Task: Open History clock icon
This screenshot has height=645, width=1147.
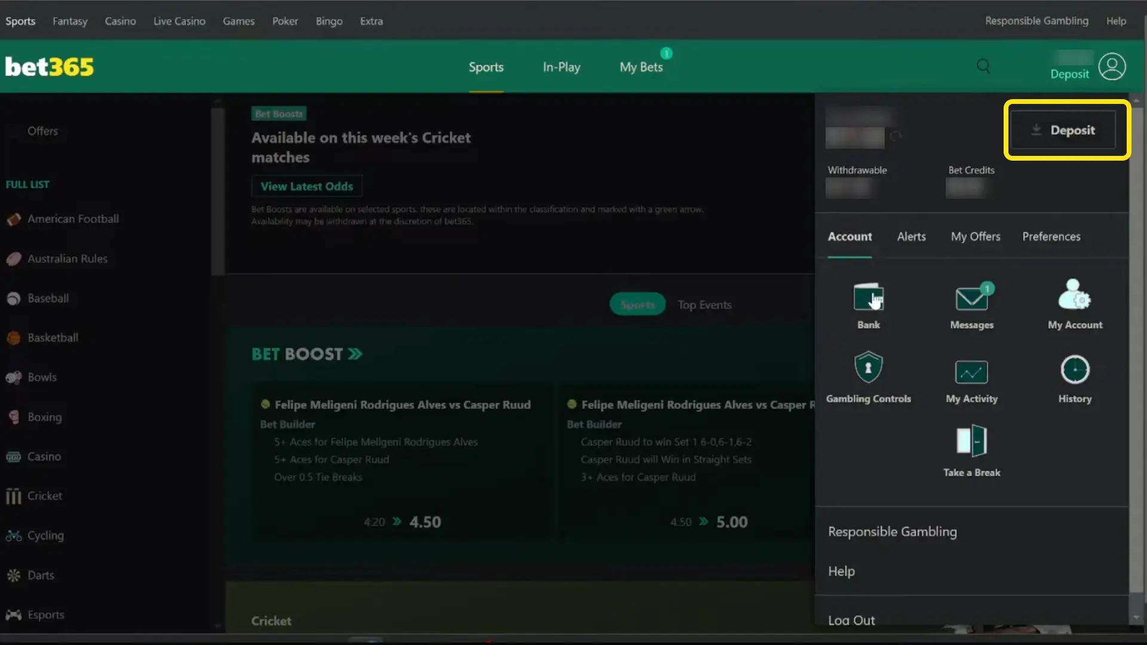Action: coord(1075,370)
